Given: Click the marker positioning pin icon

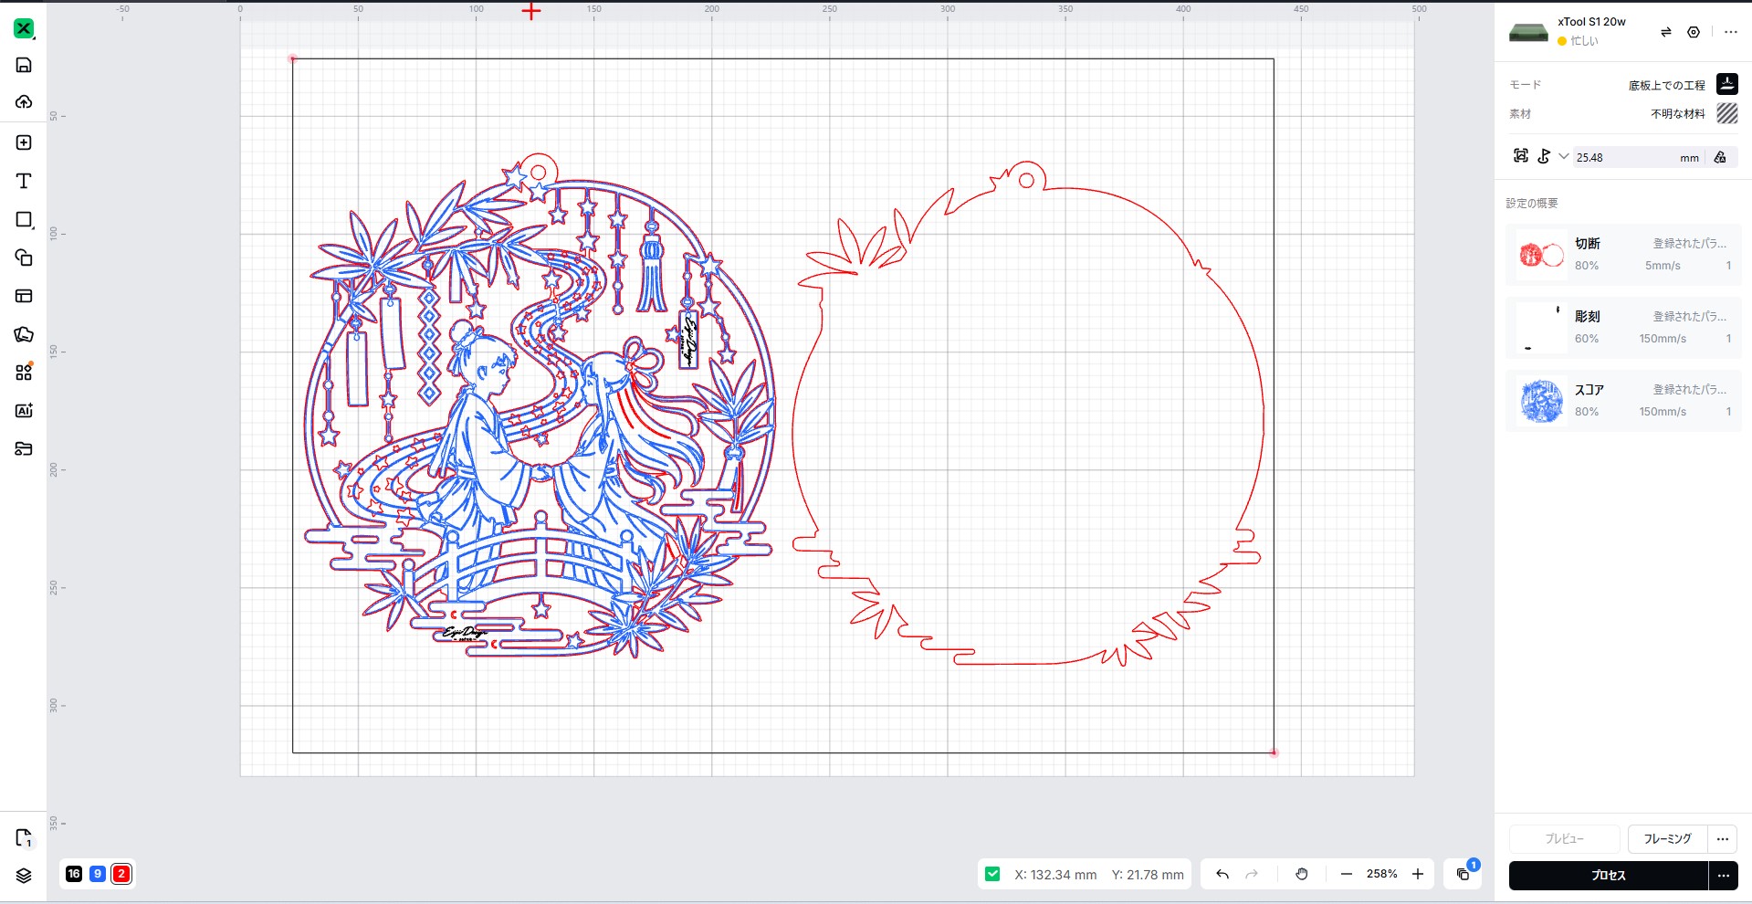Looking at the screenshot, I should point(1544,156).
